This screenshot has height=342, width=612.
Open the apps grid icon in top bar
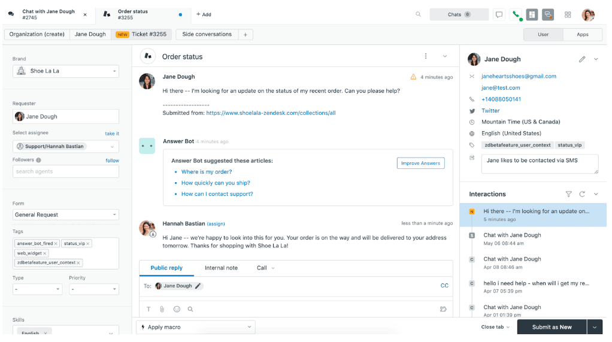[568, 14]
